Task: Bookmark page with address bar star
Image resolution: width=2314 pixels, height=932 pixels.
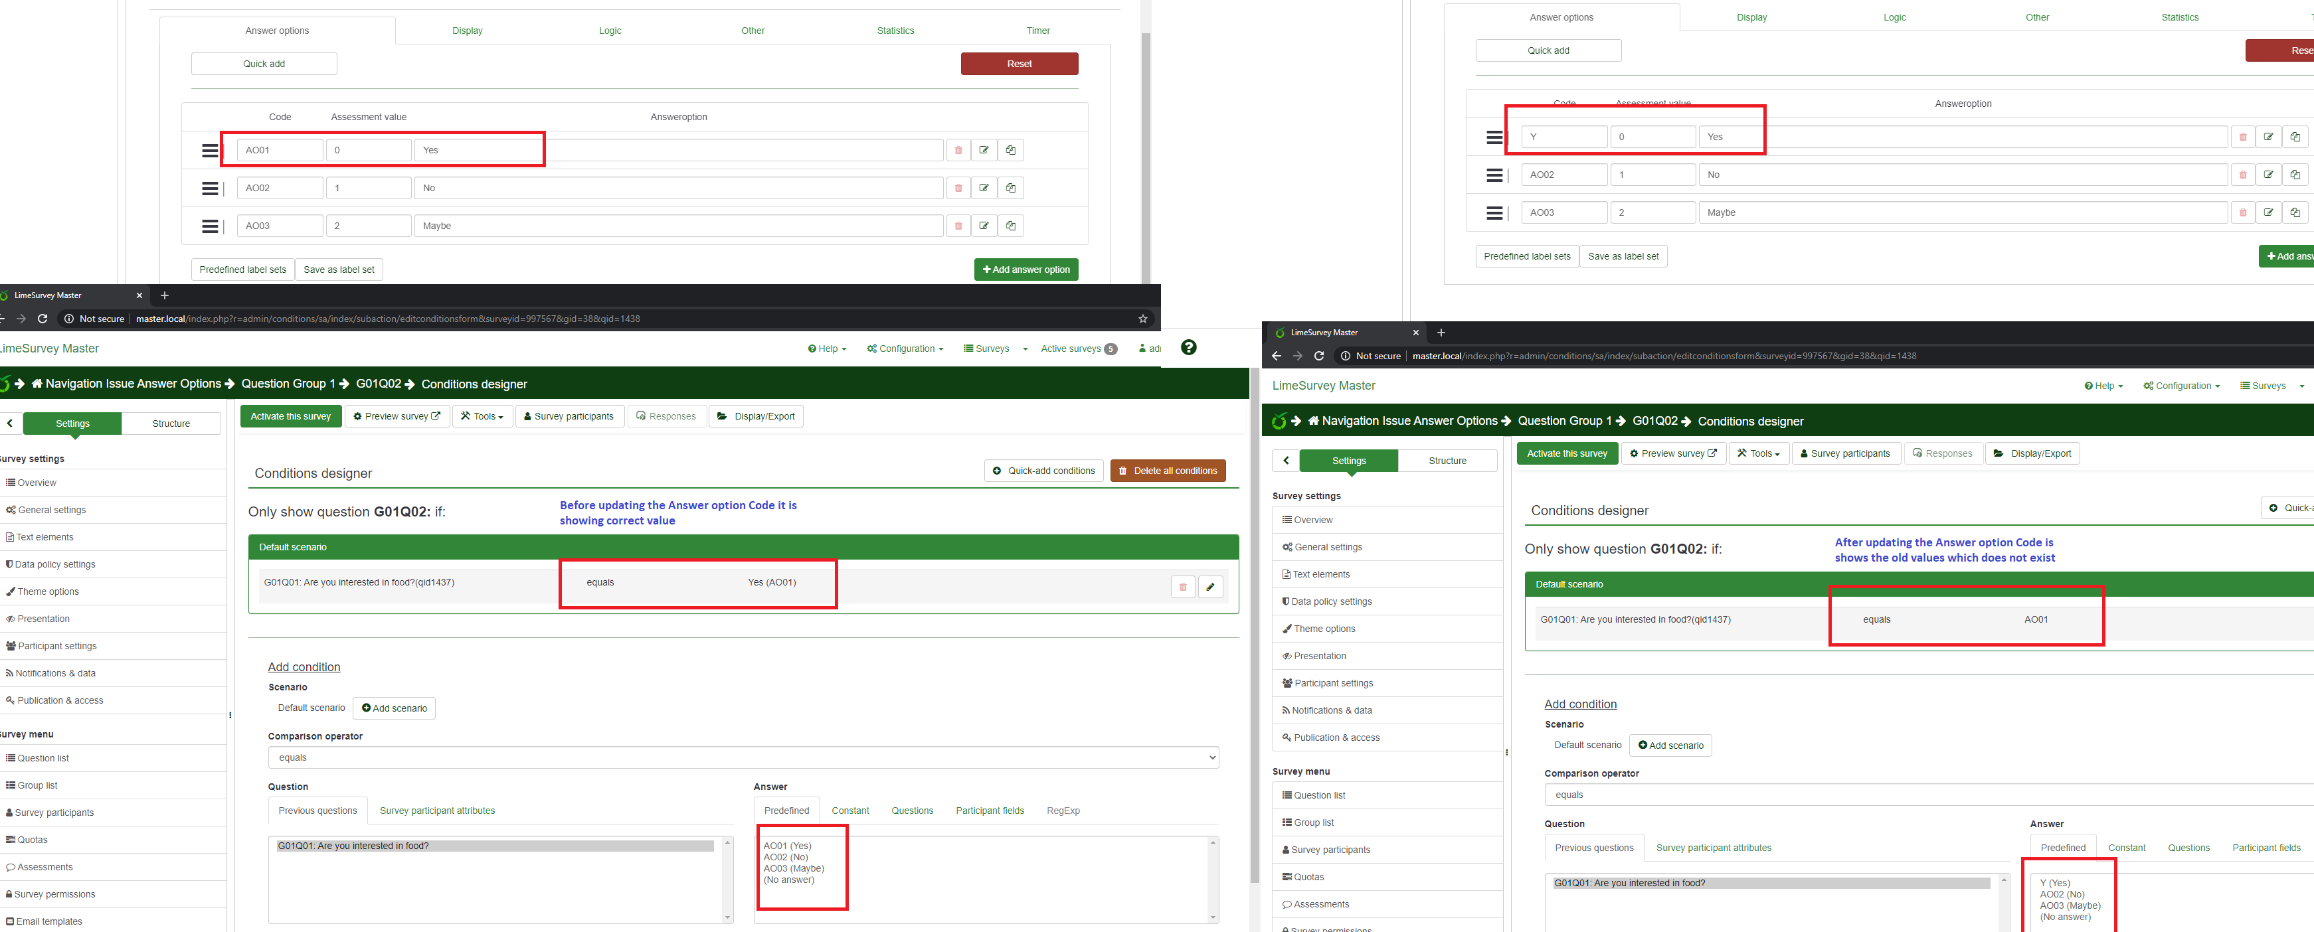Action: pyautogui.click(x=1142, y=319)
